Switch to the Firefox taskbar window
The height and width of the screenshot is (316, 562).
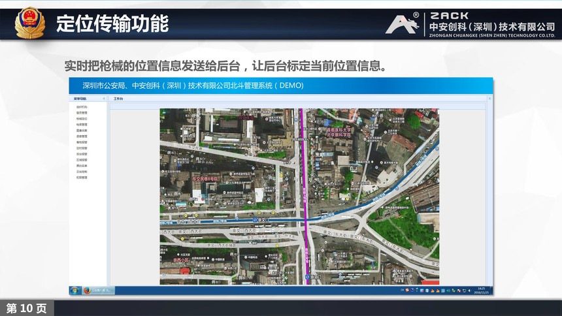click(x=98, y=290)
